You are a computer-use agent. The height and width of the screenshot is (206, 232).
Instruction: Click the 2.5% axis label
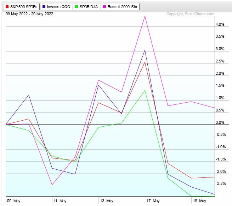(220, 61)
